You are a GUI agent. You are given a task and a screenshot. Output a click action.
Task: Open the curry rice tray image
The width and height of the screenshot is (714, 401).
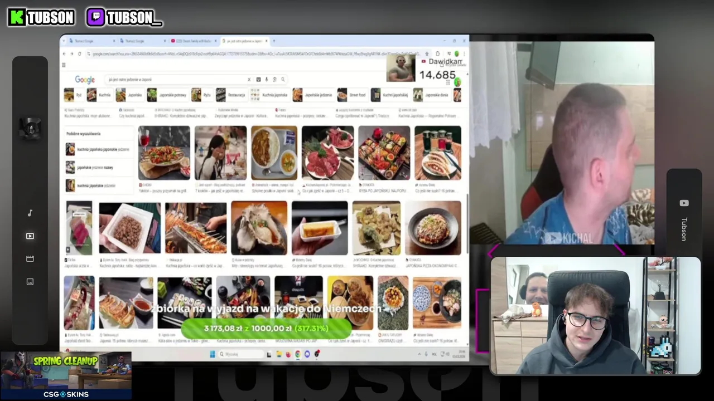(x=274, y=153)
